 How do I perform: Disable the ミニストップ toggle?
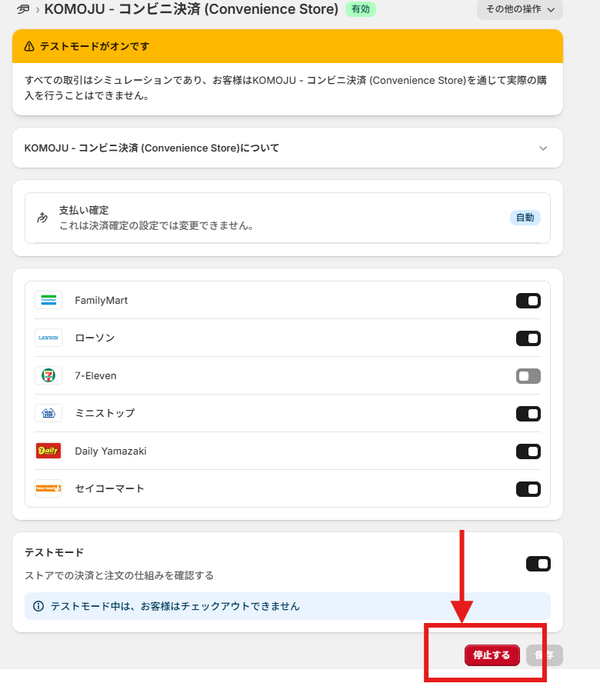pos(528,414)
